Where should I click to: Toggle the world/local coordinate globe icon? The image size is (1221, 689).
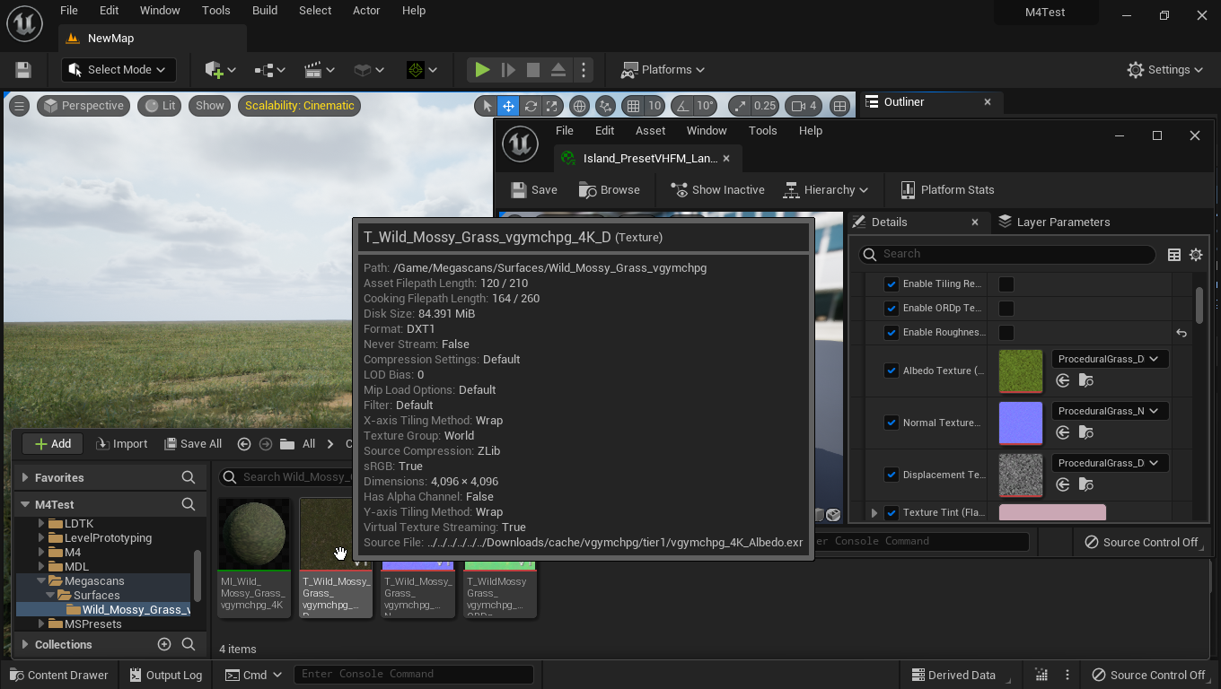pyautogui.click(x=580, y=106)
